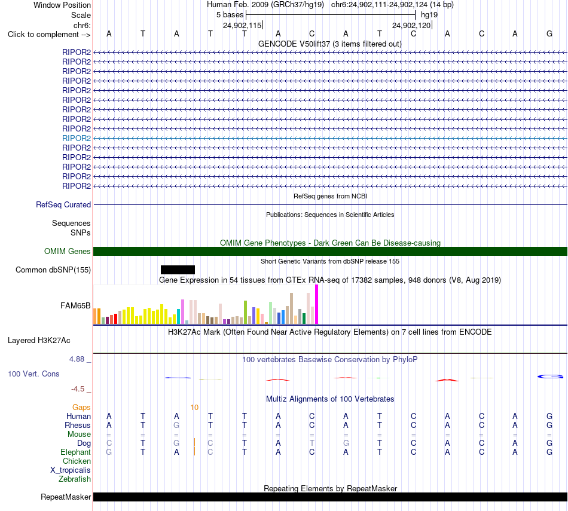Click the Scale label
The image size is (568, 511).
(81, 15)
